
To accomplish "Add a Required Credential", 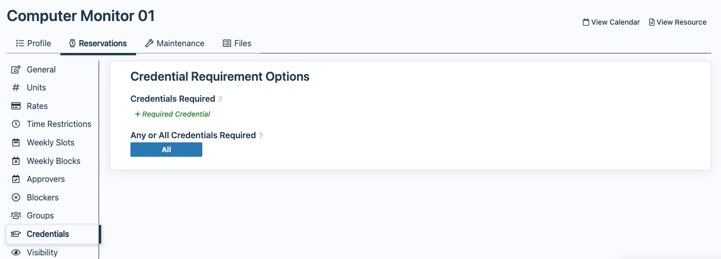I will tap(173, 114).
